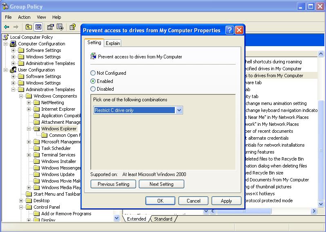This screenshot has height=232, width=326.
Task: Select the "ed Recycle Bin size" setting row
Action: point(264,173)
